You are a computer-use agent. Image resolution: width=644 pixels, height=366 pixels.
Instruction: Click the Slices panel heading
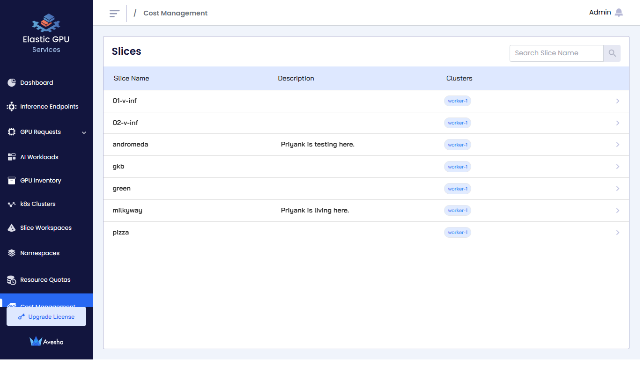click(x=126, y=51)
